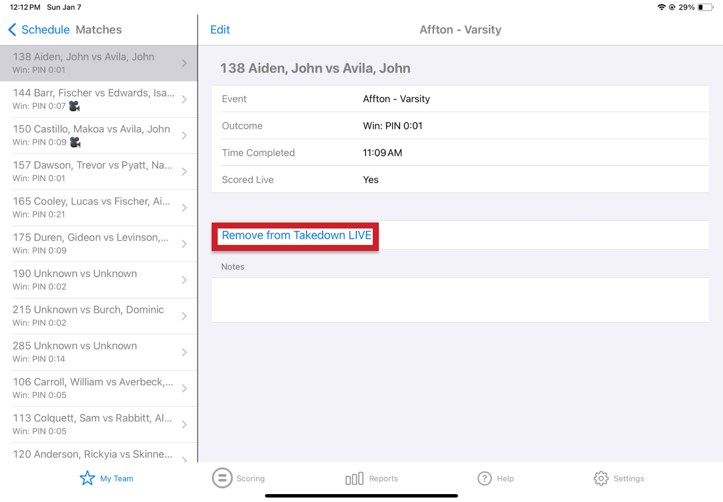Viewport: 723px width, 502px height.
Task: Expand chevron for 165 Cooley match
Action: point(184,208)
